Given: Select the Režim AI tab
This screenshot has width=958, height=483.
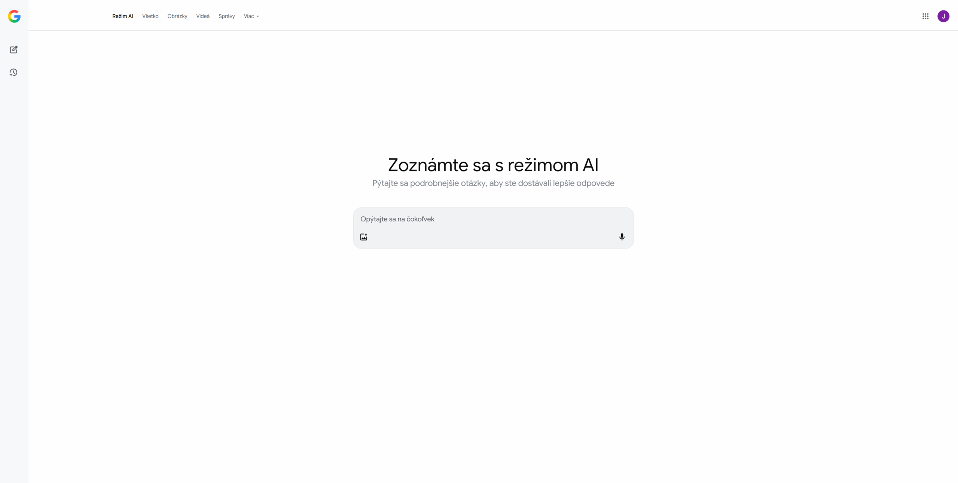Looking at the screenshot, I should 123,16.
